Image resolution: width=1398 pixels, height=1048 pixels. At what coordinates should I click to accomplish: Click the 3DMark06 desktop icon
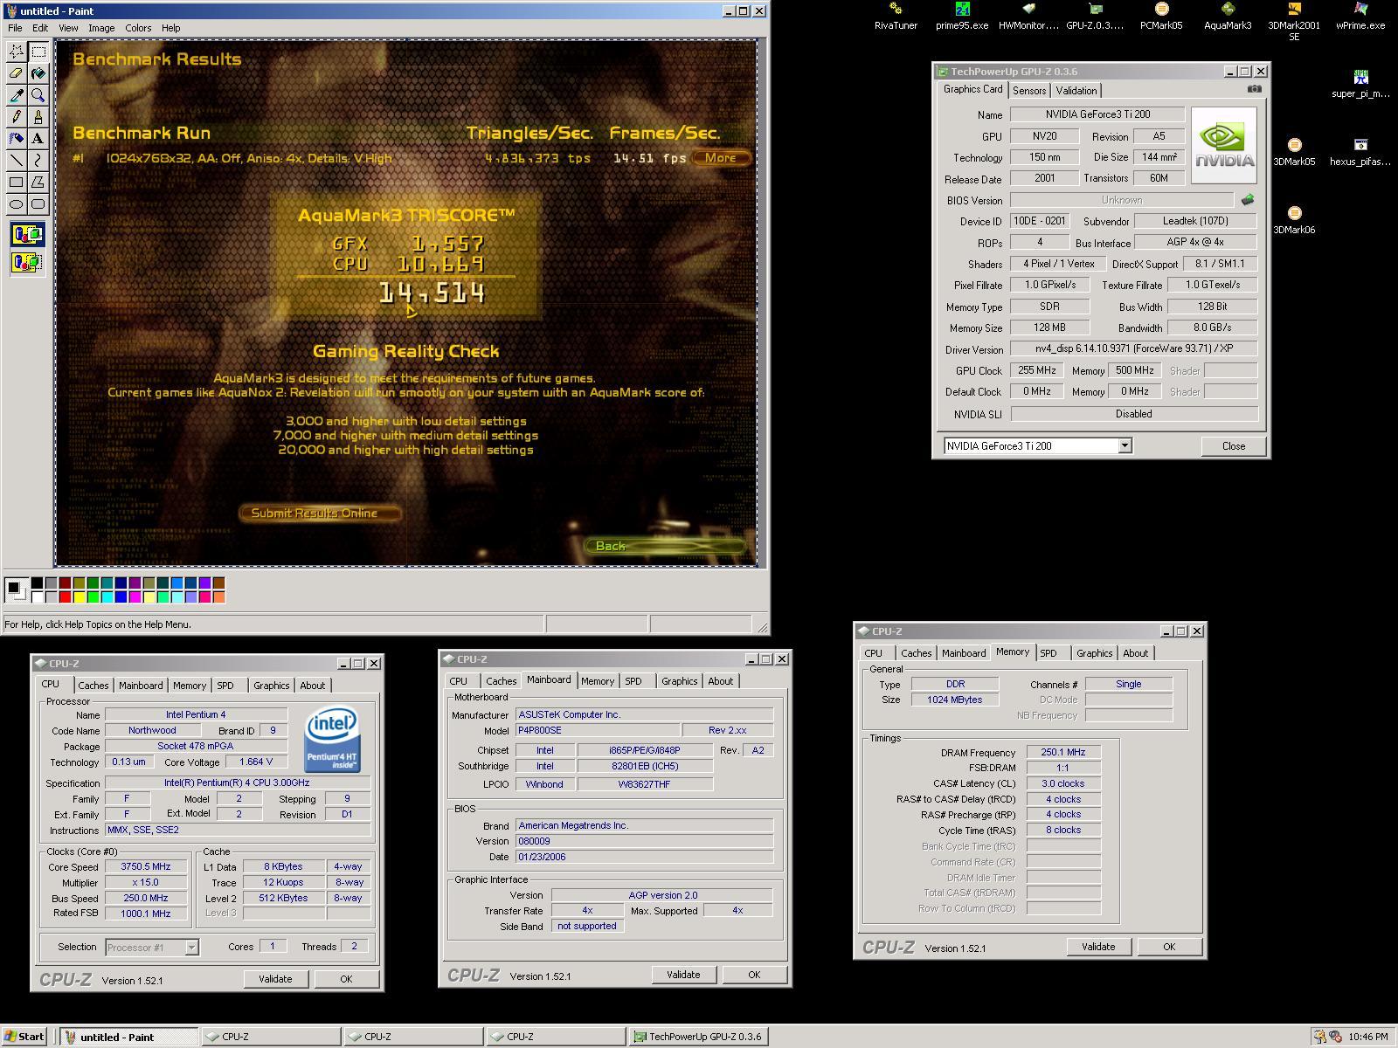click(1294, 220)
